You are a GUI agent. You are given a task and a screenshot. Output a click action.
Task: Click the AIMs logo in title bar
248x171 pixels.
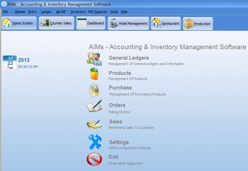pos(4,4)
